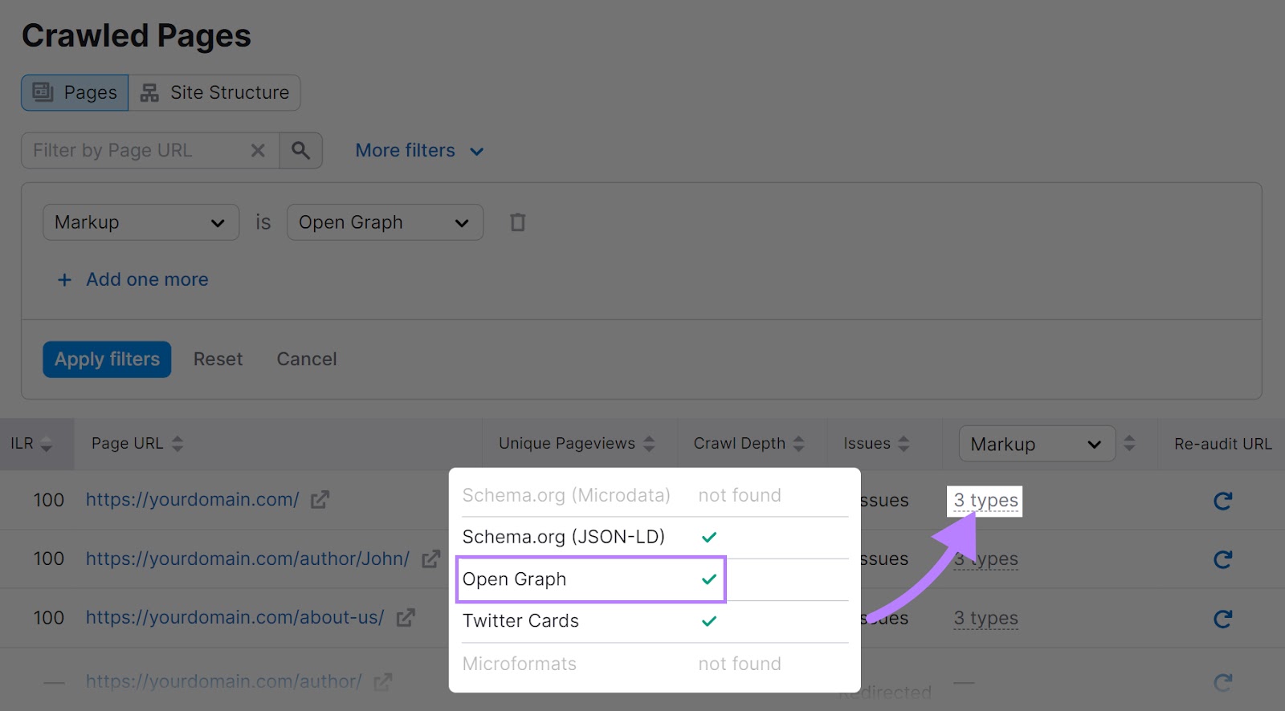Screen dimensions: 1285x711
Task: Delete the Markup filter via trash icon
Action: coord(518,222)
